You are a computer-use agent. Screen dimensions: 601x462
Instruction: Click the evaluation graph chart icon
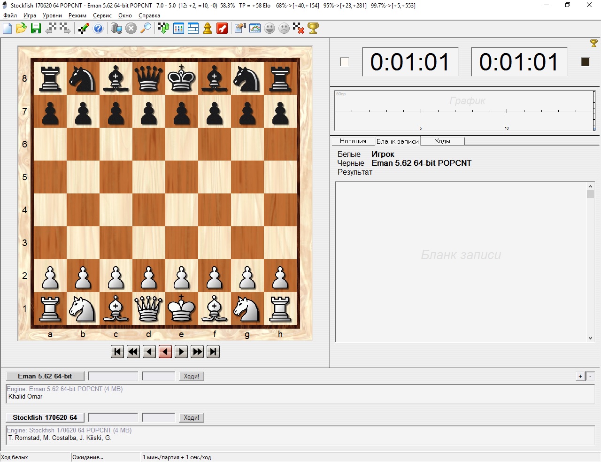pos(255,29)
